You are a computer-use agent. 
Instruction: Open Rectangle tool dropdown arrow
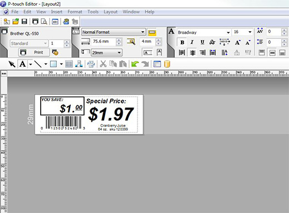pyautogui.click(x=61, y=65)
